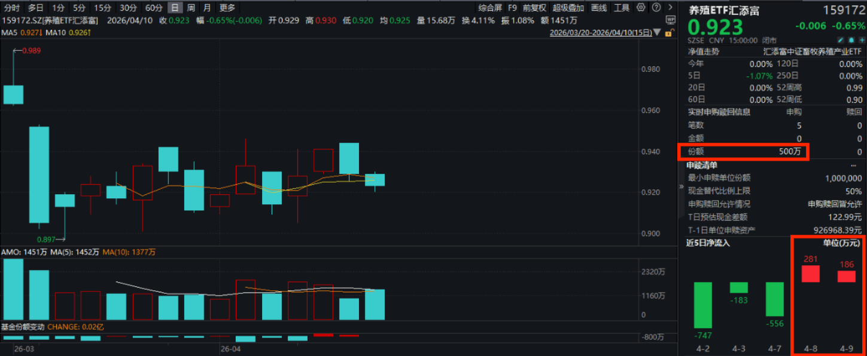
Task: Open the 申赎清单 ellipsis menu
Action: click(x=853, y=165)
